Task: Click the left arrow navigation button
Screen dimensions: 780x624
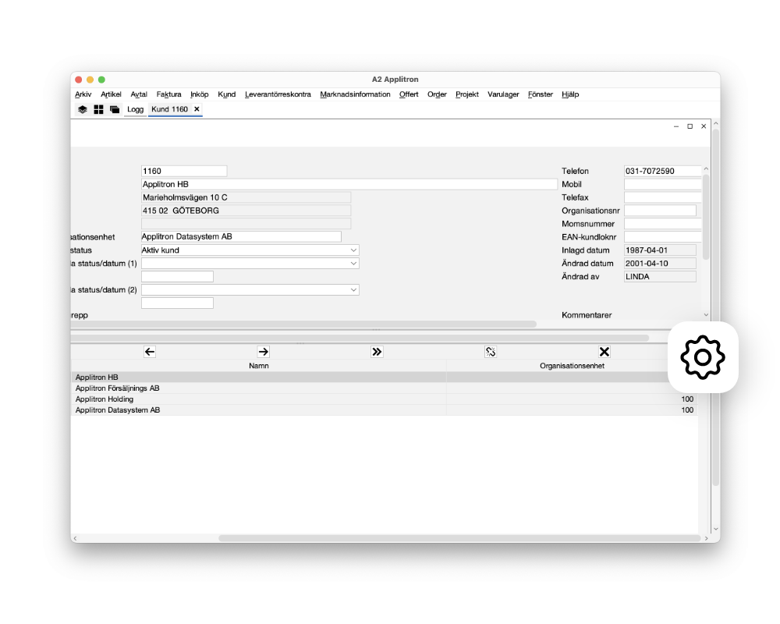Action: pyautogui.click(x=150, y=352)
